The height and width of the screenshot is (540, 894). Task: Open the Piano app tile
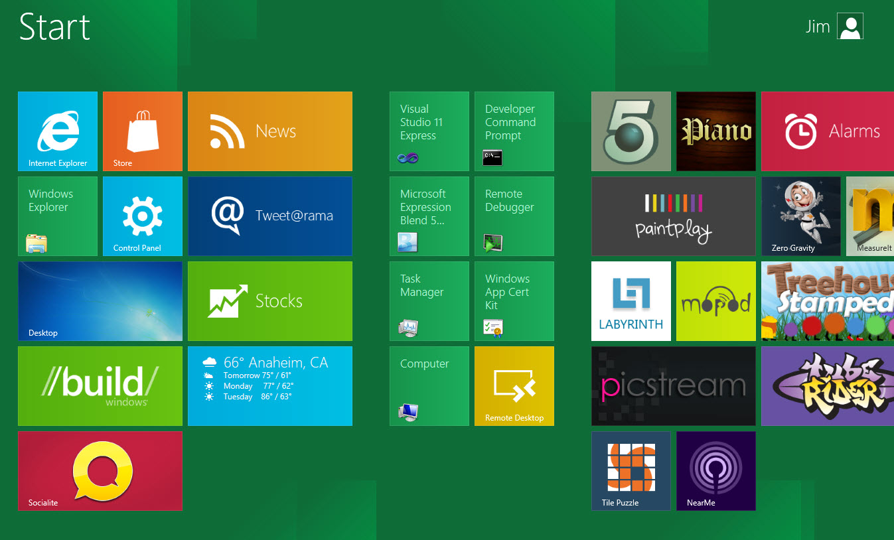pos(716,131)
